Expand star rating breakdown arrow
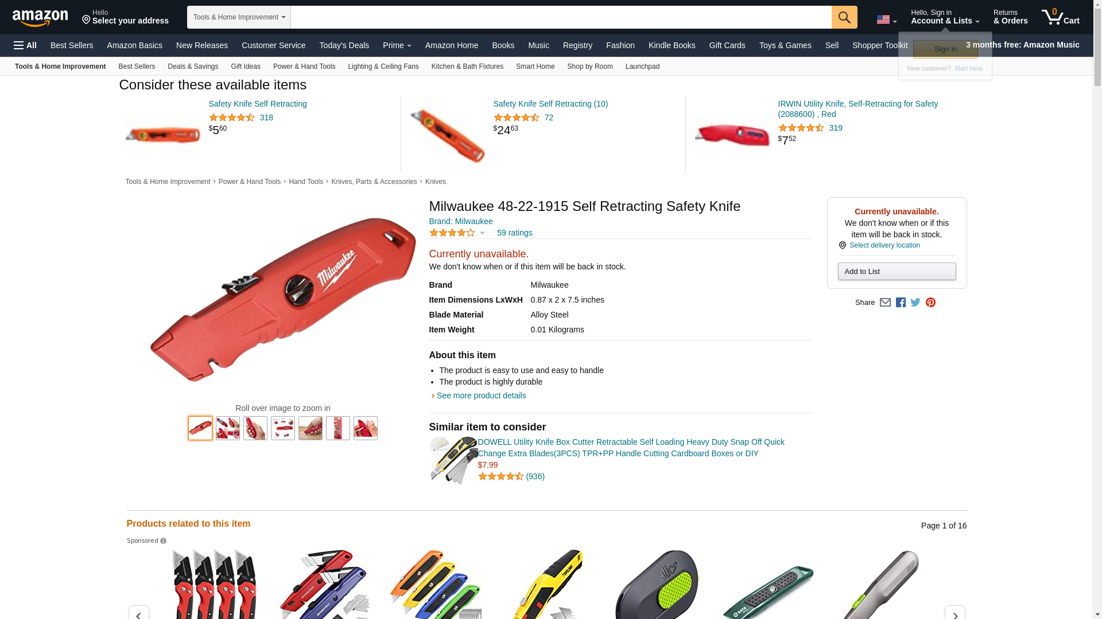 pos(482,233)
